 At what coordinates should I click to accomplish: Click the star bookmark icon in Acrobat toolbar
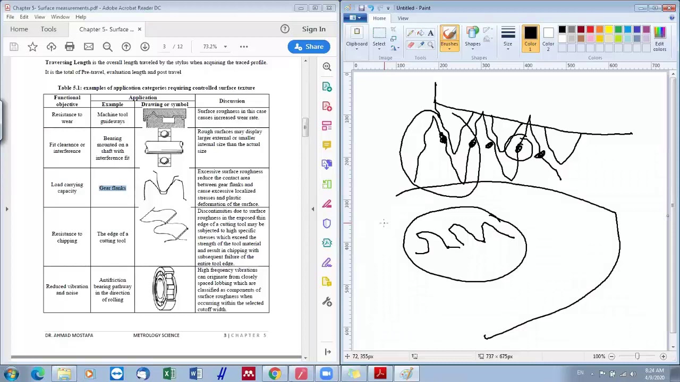[x=32, y=47]
